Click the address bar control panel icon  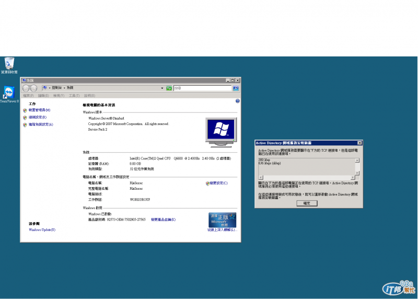tap(45, 88)
